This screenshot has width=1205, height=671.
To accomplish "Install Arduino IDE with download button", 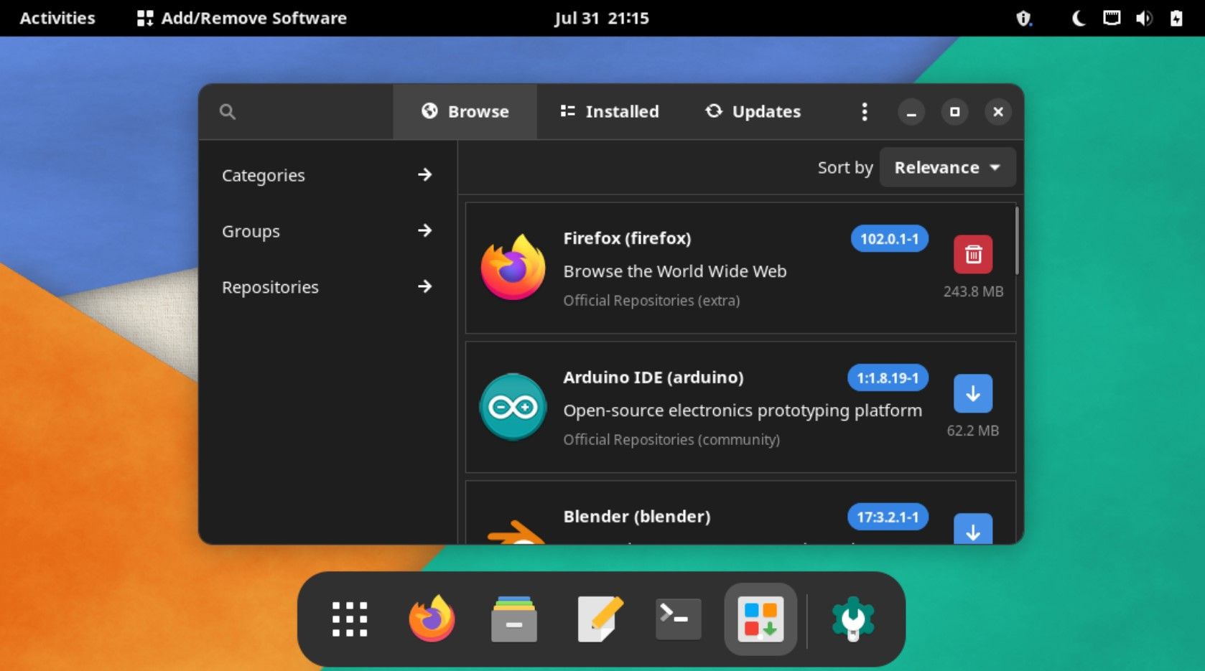I will pyautogui.click(x=973, y=393).
